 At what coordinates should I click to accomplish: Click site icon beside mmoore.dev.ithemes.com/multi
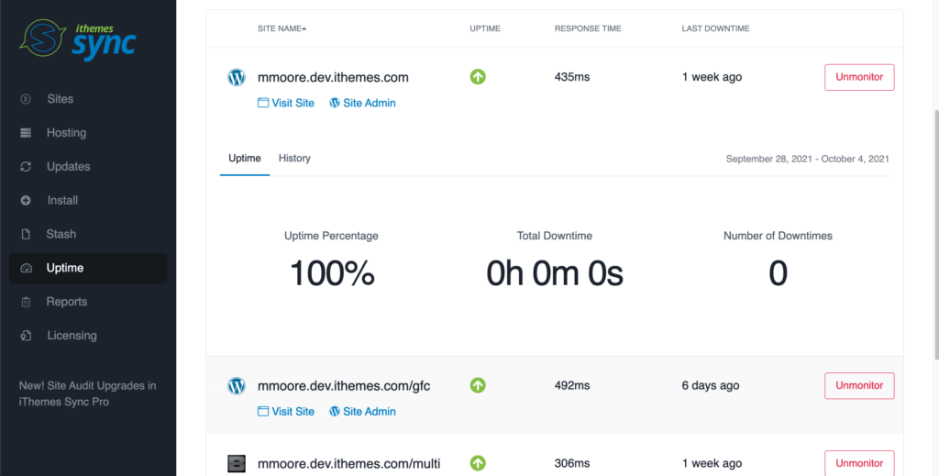pos(237,463)
